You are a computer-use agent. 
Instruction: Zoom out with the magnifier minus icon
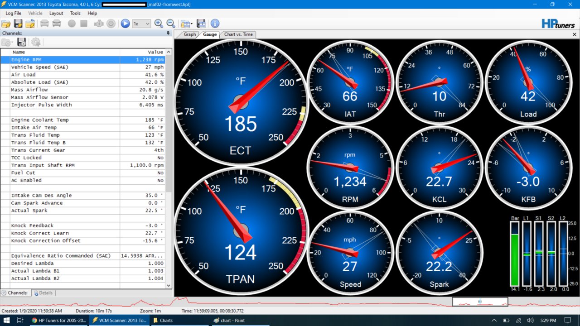click(x=171, y=24)
